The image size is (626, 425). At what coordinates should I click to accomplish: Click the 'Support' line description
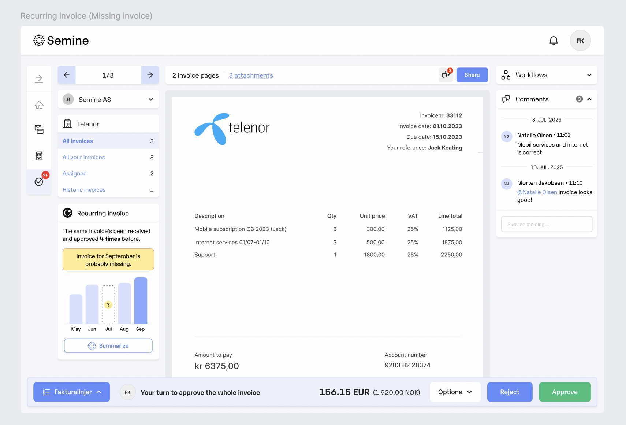[x=205, y=255]
